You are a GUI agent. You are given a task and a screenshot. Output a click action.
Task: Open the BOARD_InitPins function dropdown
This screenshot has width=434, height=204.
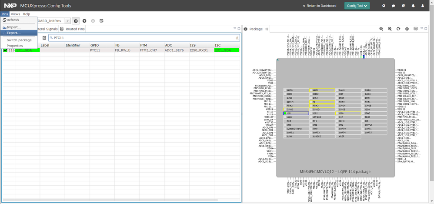coord(68,21)
